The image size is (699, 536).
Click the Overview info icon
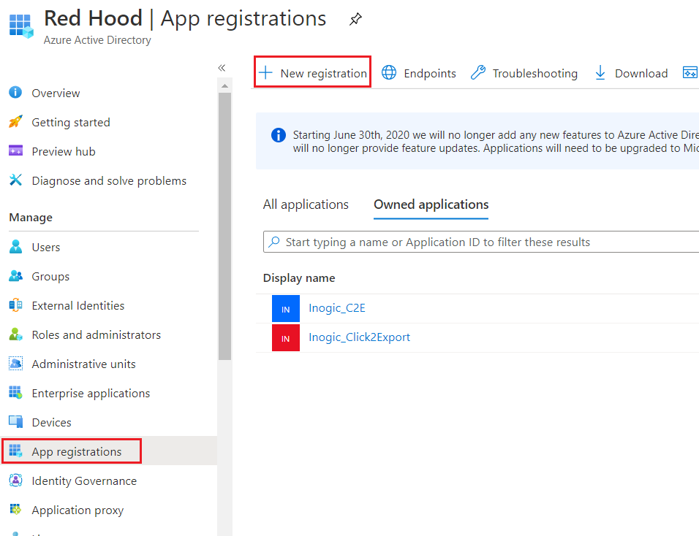(x=15, y=92)
